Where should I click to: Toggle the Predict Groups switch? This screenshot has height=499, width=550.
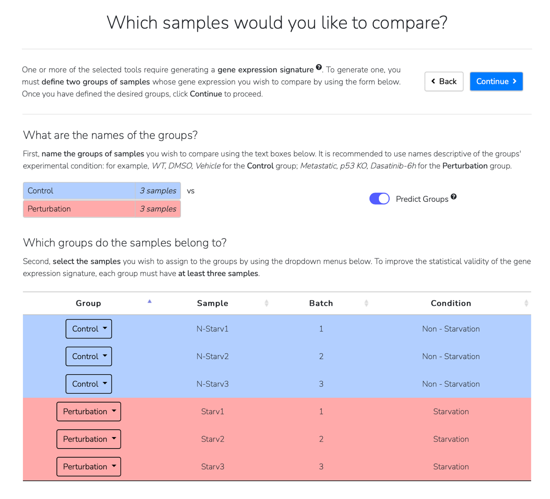pos(379,199)
